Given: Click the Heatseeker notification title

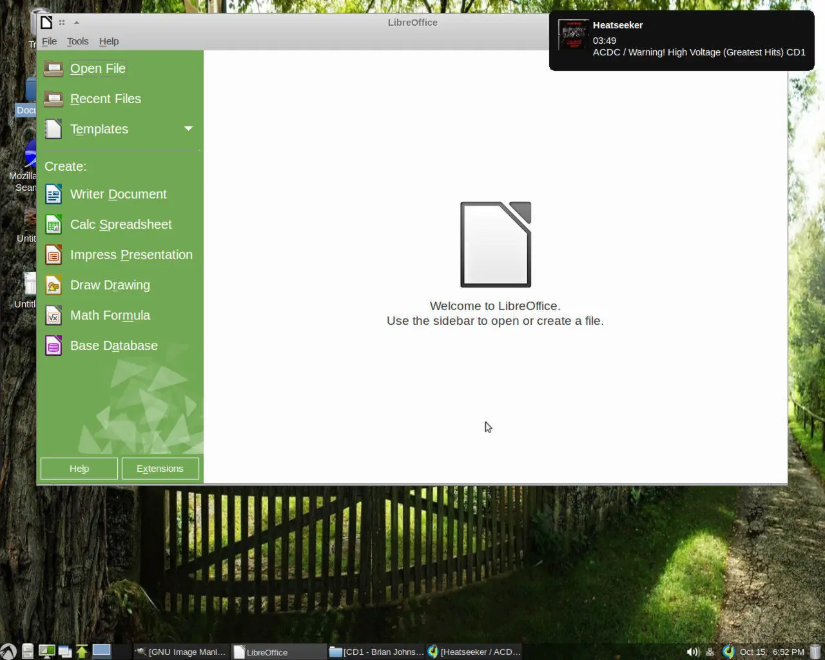Looking at the screenshot, I should click(618, 25).
